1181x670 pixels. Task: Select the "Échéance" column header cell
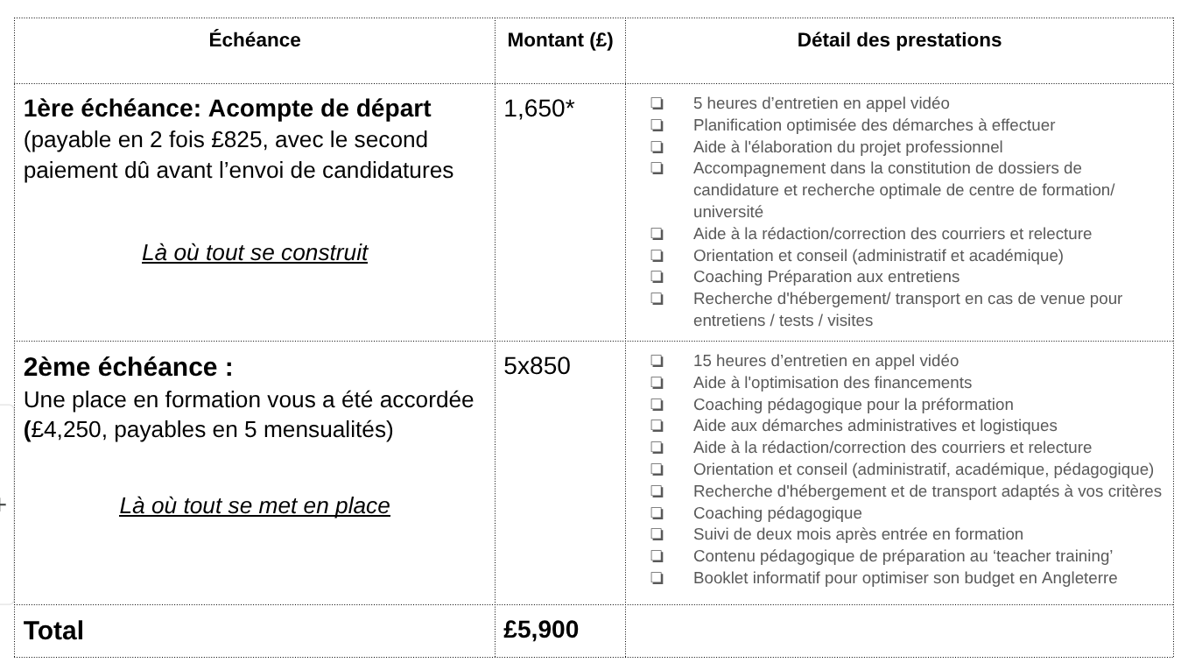[254, 40]
